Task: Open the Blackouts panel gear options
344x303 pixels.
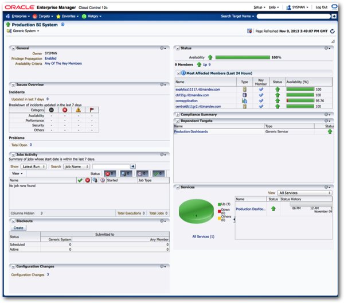Action: [x=163, y=221]
